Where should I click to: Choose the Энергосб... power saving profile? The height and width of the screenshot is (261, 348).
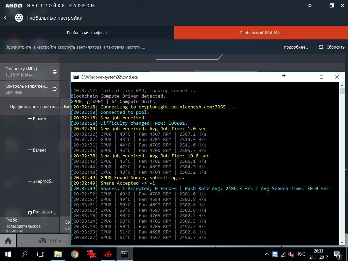41,181
